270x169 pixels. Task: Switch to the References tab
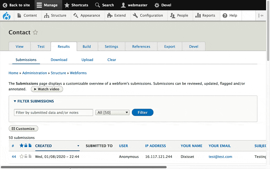[141, 46]
